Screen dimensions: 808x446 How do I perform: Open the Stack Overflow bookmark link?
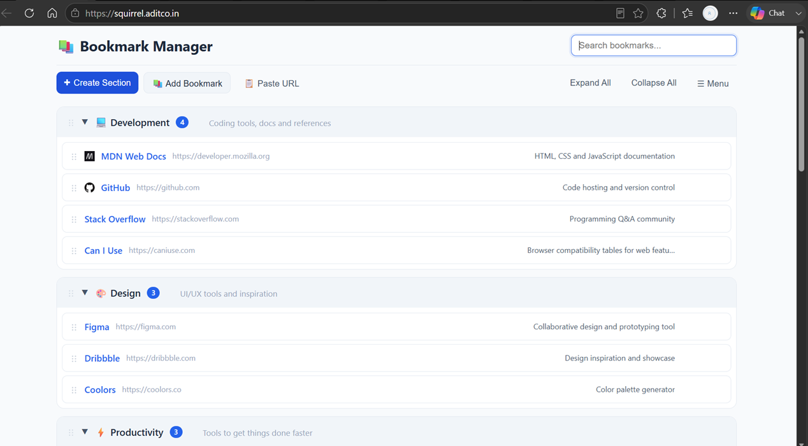pyautogui.click(x=115, y=219)
